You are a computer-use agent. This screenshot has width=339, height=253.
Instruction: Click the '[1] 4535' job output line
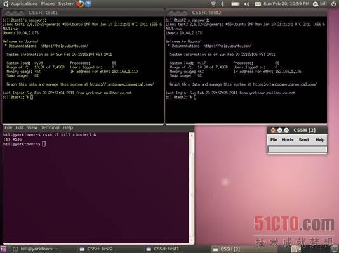click(13, 139)
